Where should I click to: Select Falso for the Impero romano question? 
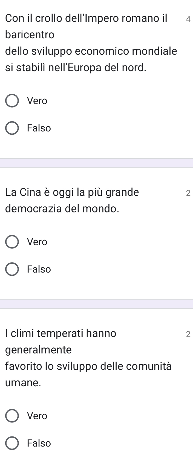point(12,128)
